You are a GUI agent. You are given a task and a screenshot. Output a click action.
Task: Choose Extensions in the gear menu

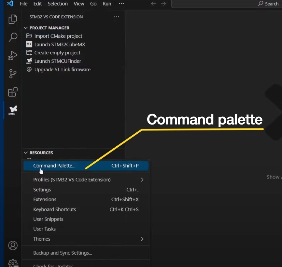tap(86, 199)
